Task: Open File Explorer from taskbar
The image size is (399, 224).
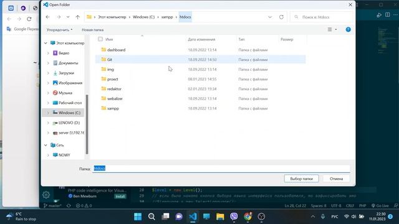Action: pyautogui.click(x=220, y=217)
